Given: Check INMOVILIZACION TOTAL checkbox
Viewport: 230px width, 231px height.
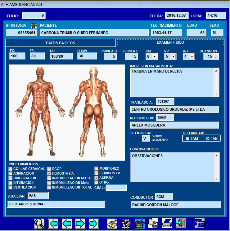Looking at the screenshot, I should tap(49, 187).
